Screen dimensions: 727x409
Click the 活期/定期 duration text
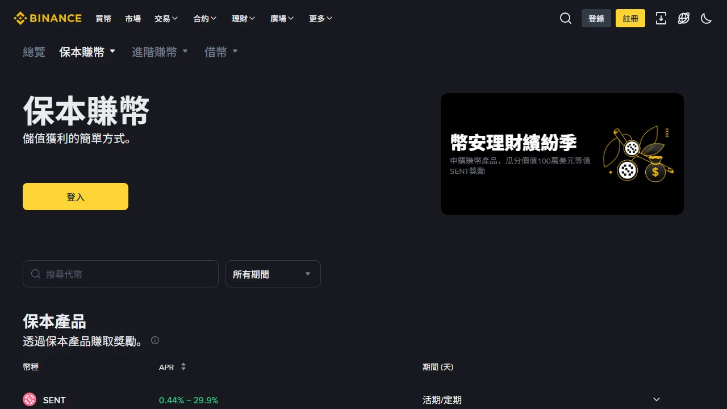pos(442,400)
